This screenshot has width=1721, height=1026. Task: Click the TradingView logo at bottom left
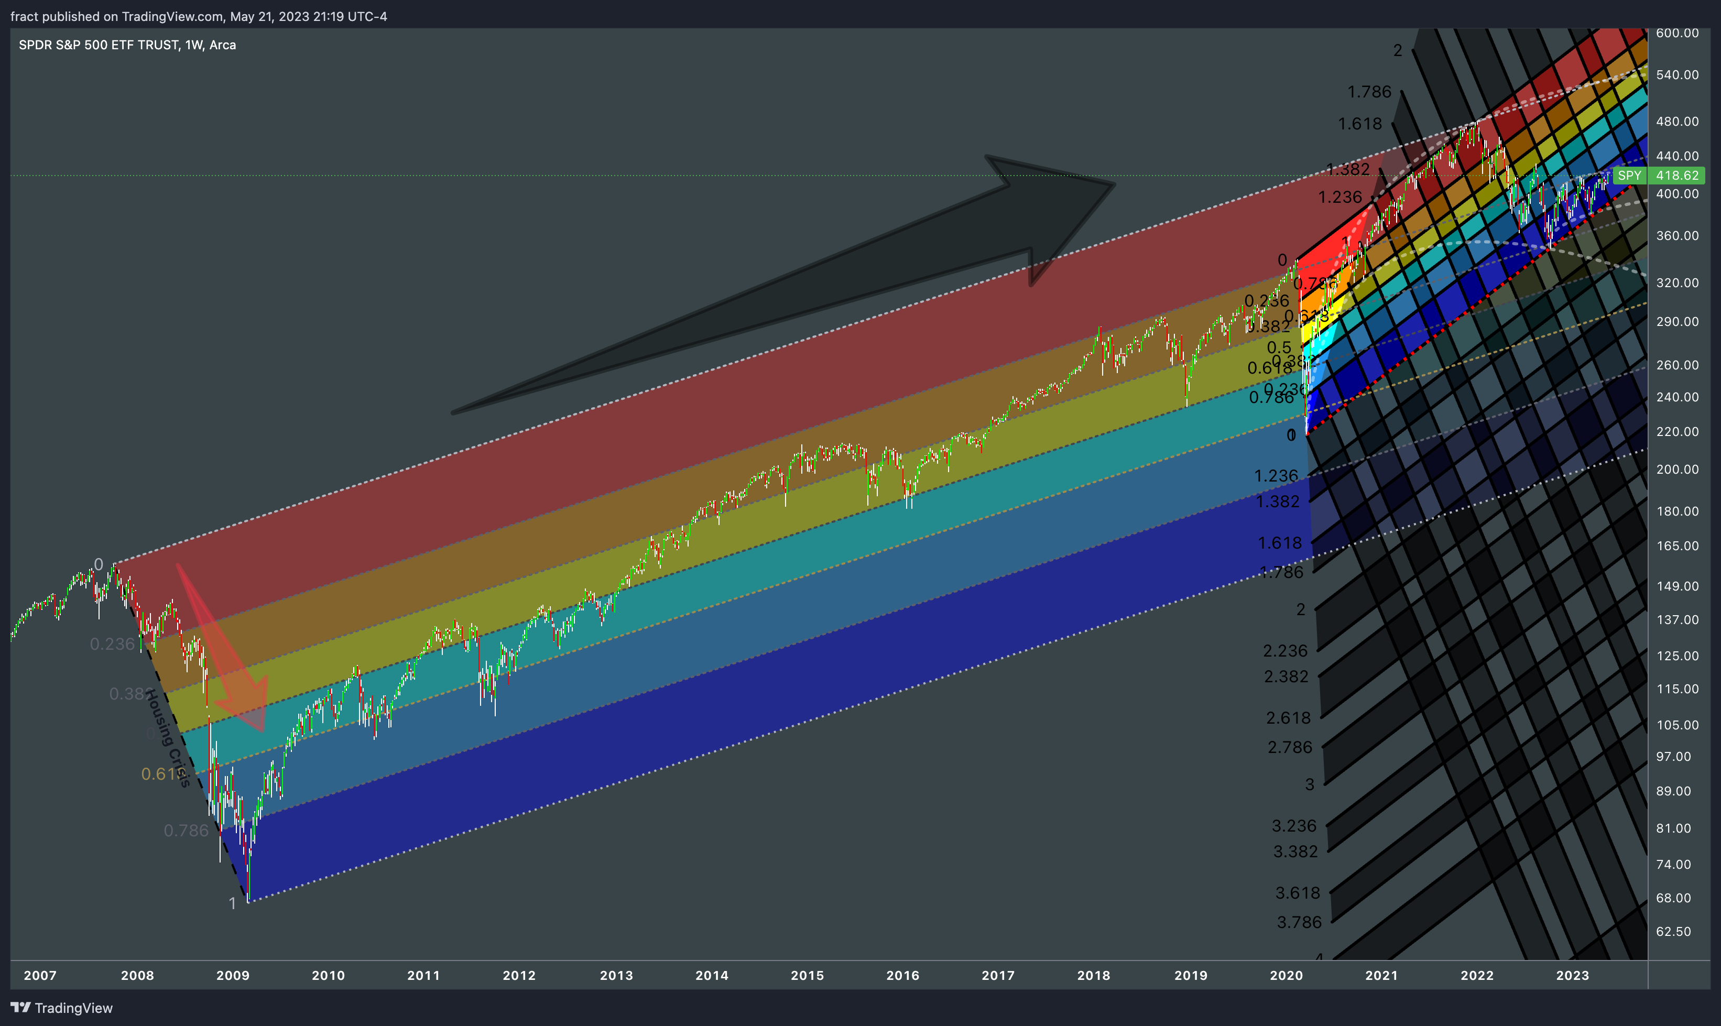61,1008
